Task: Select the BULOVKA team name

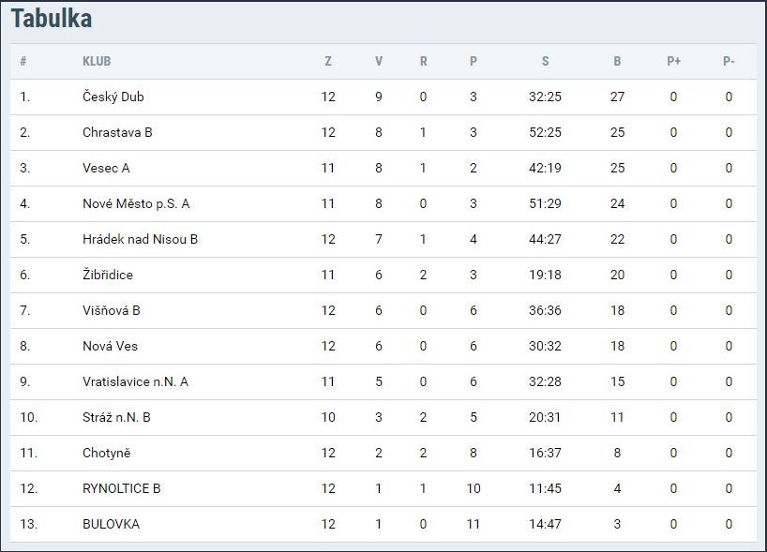Action: (111, 524)
